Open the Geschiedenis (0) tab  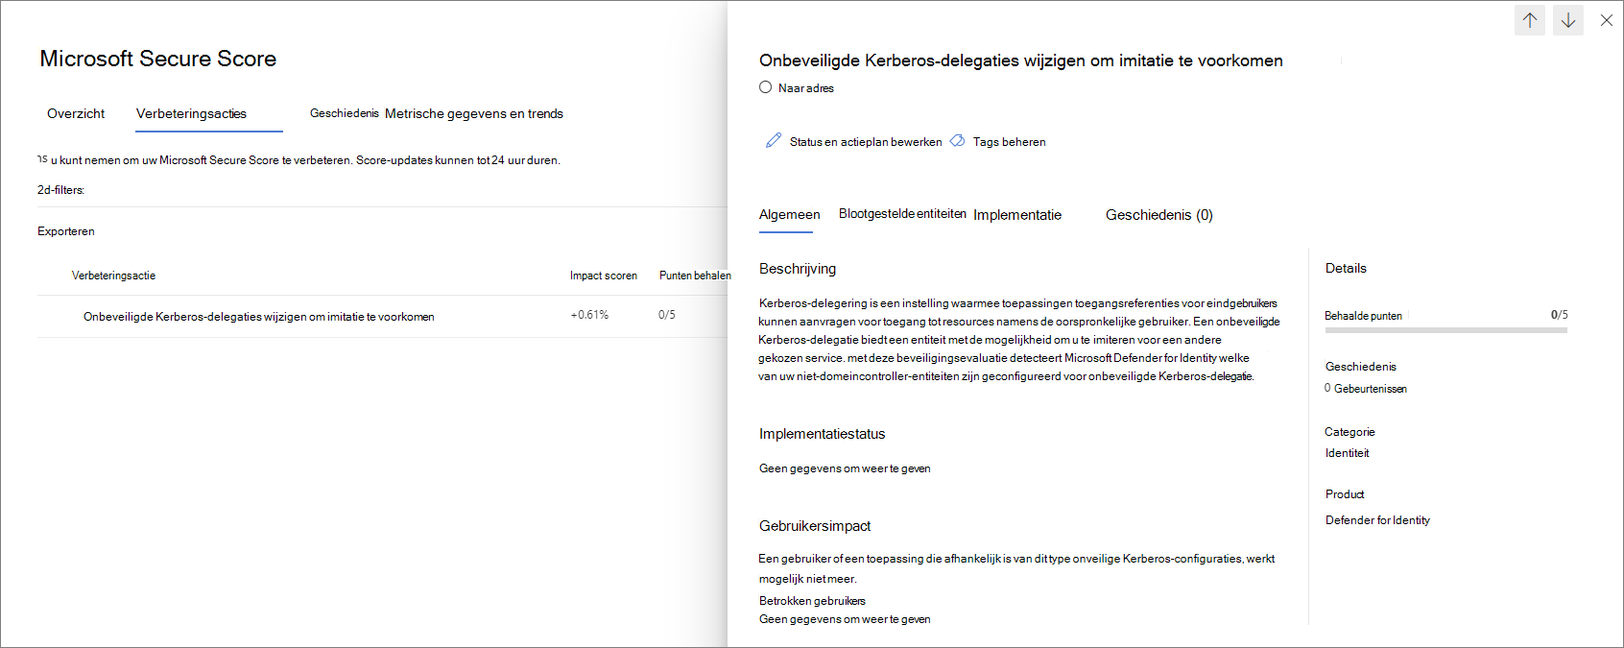pos(1158,215)
